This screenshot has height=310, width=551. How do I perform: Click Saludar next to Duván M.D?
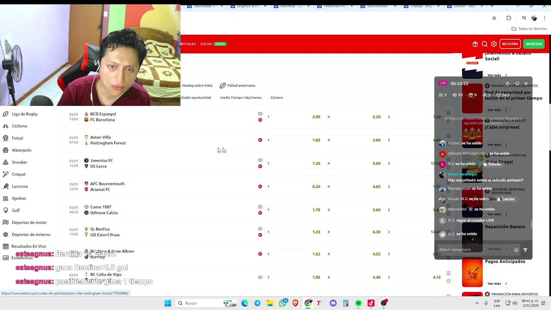(x=505, y=199)
